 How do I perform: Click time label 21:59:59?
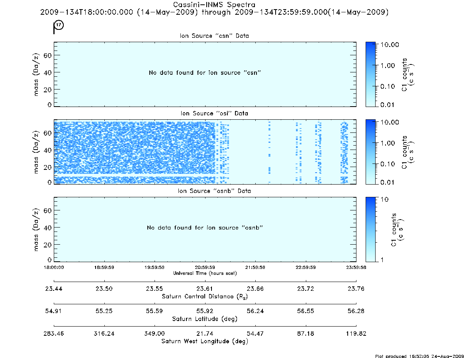pyautogui.click(x=255, y=267)
